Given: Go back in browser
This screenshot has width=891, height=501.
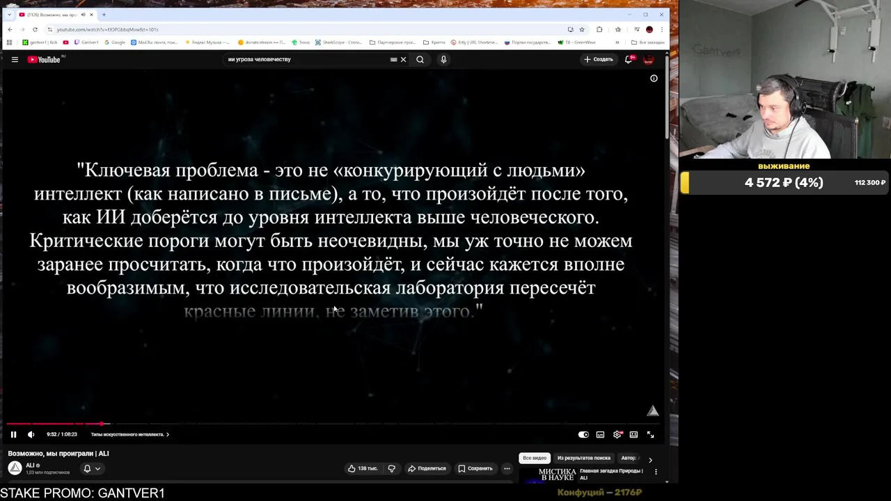Looking at the screenshot, I should (10, 29).
